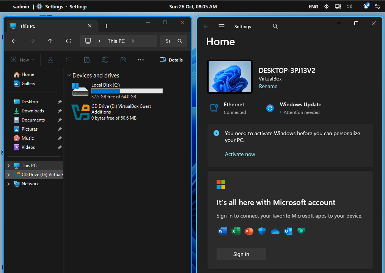Viewport: 385px width, 273px height.
Task: Click the Bluetooth icon in top panel
Action: pyautogui.click(x=326, y=6)
